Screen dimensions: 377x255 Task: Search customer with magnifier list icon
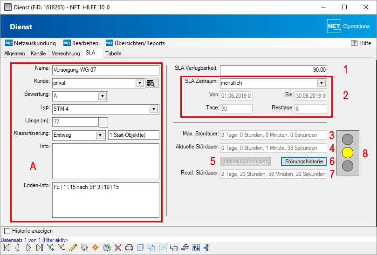[152, 83]
